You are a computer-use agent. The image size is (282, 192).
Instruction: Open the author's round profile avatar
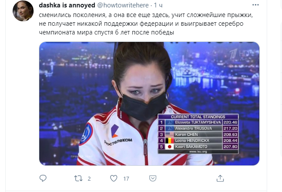[x=23, y=11]
